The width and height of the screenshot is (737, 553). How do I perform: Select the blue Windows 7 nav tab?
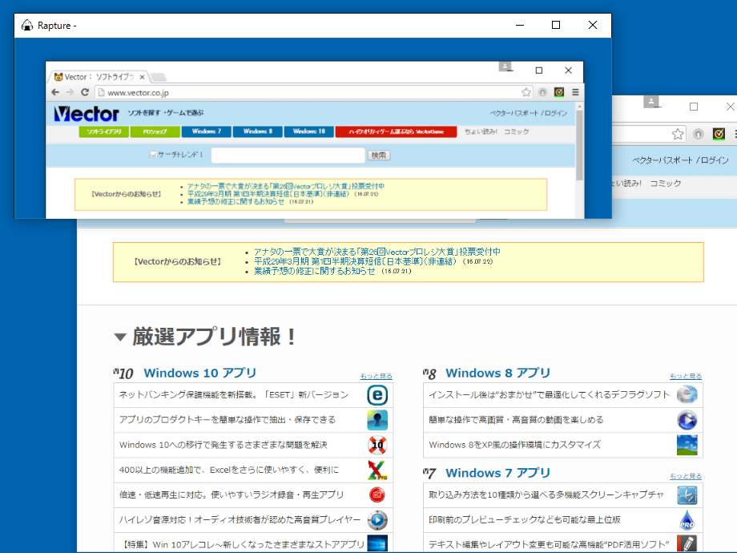(x=207, y=131)
